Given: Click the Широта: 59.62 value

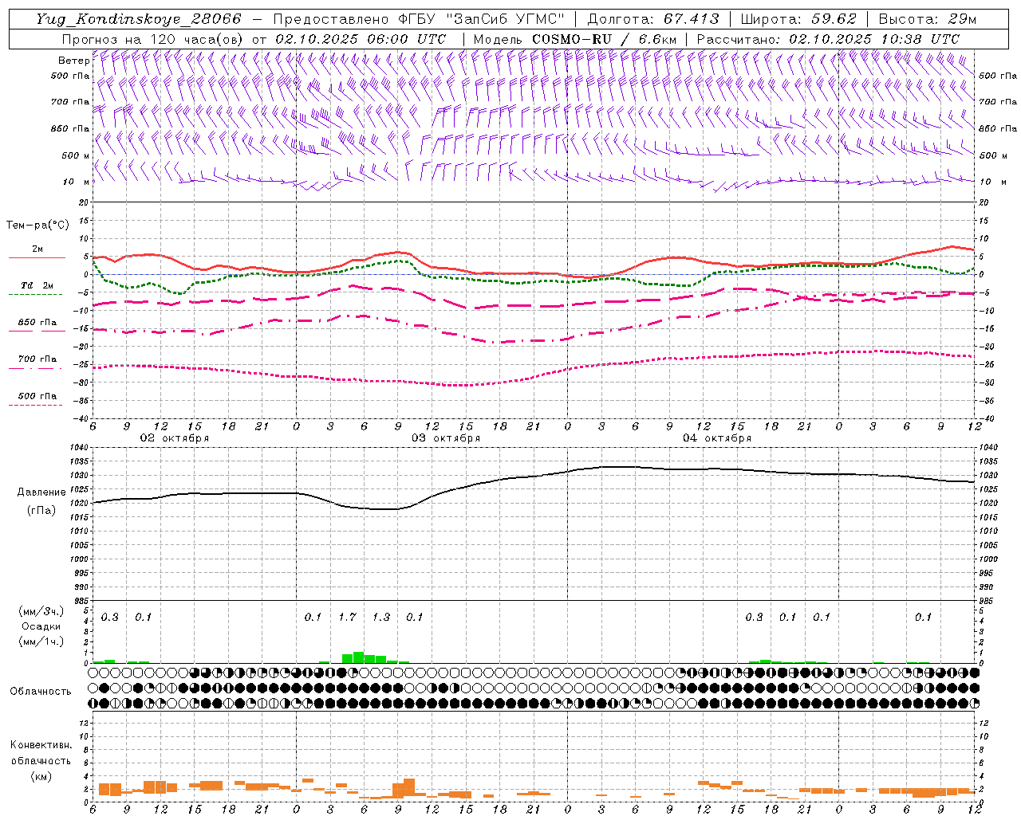Looking at the screenshot, I should pyautogui.click(x=798, y=19).
